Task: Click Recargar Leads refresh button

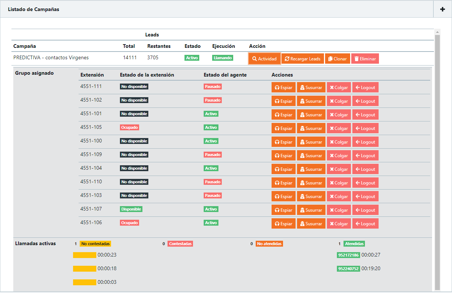Action: point(303,59)
